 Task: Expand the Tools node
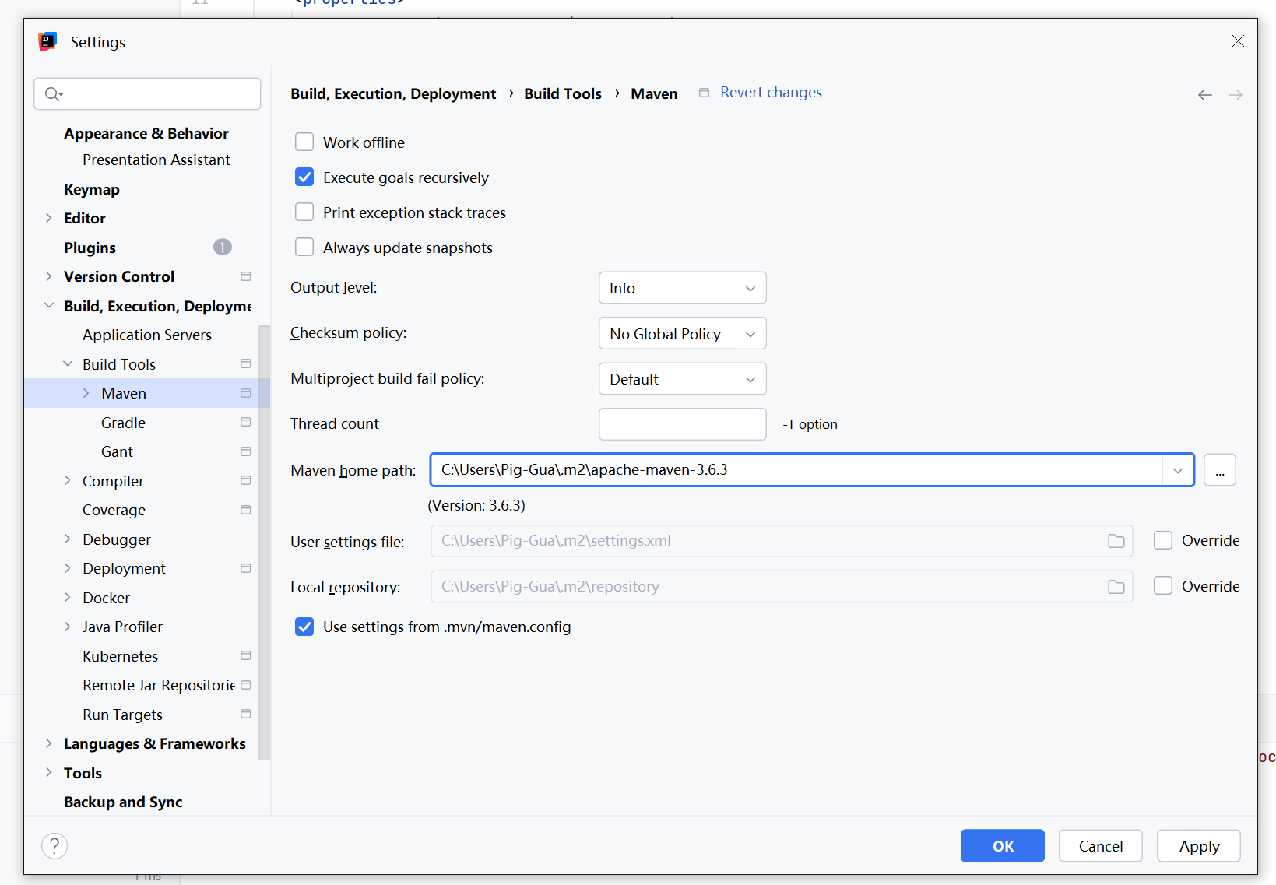48,772
